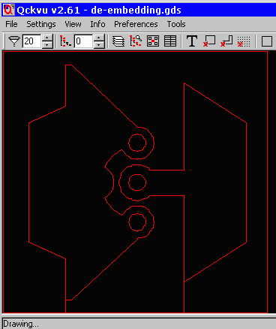Viewport: 276px width, 329px height.
Task: Open the File menu
Action: (11, 24)
